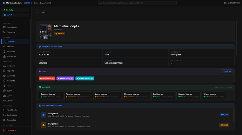Open Dispatch menu item
The height and width of the screenshot is (135, 242).
[x=15, y=32]
